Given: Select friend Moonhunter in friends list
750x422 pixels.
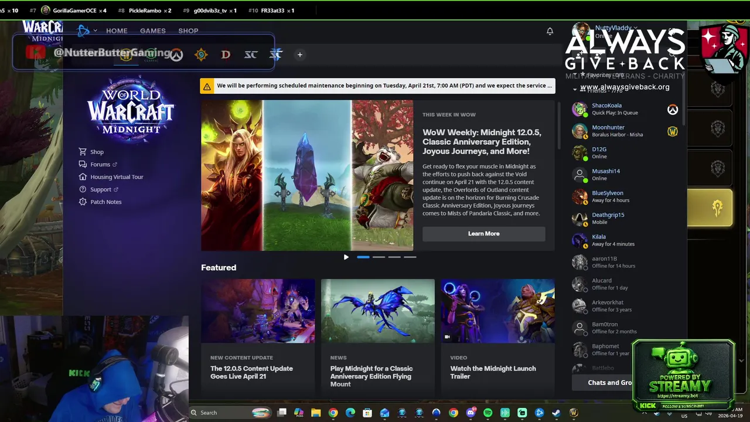Looking at the screenshot, I should tap(625, 131).
